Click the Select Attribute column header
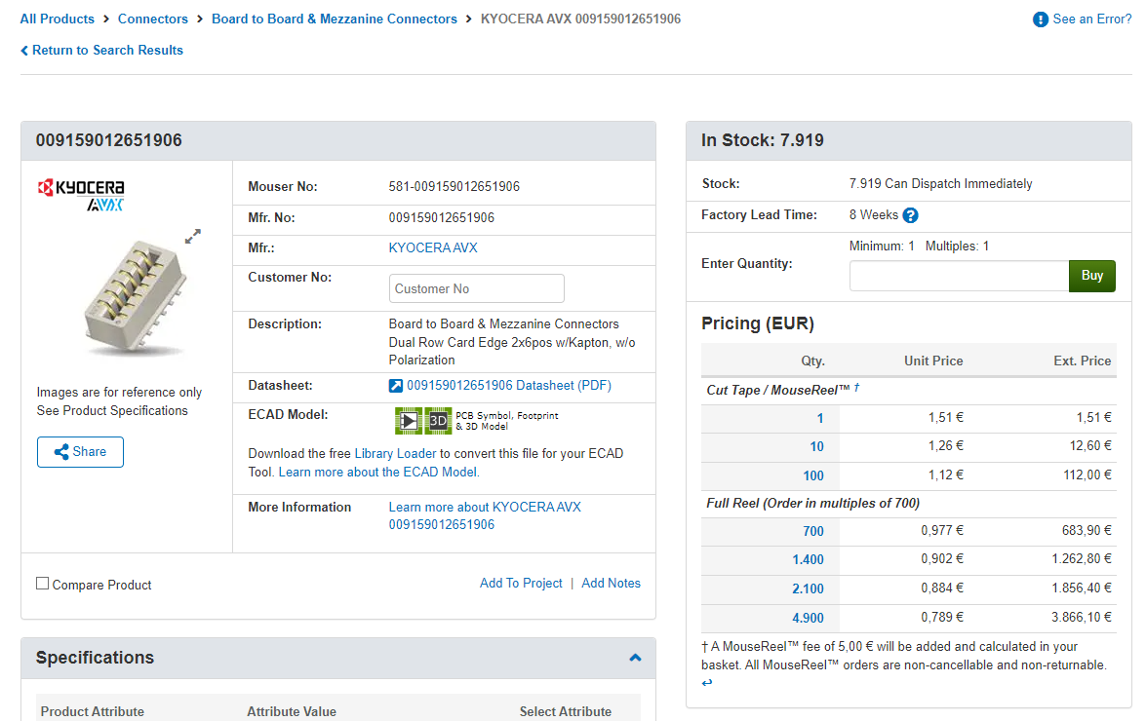Viewport: 1146px width, 721px height. click(x=565, y=711)
